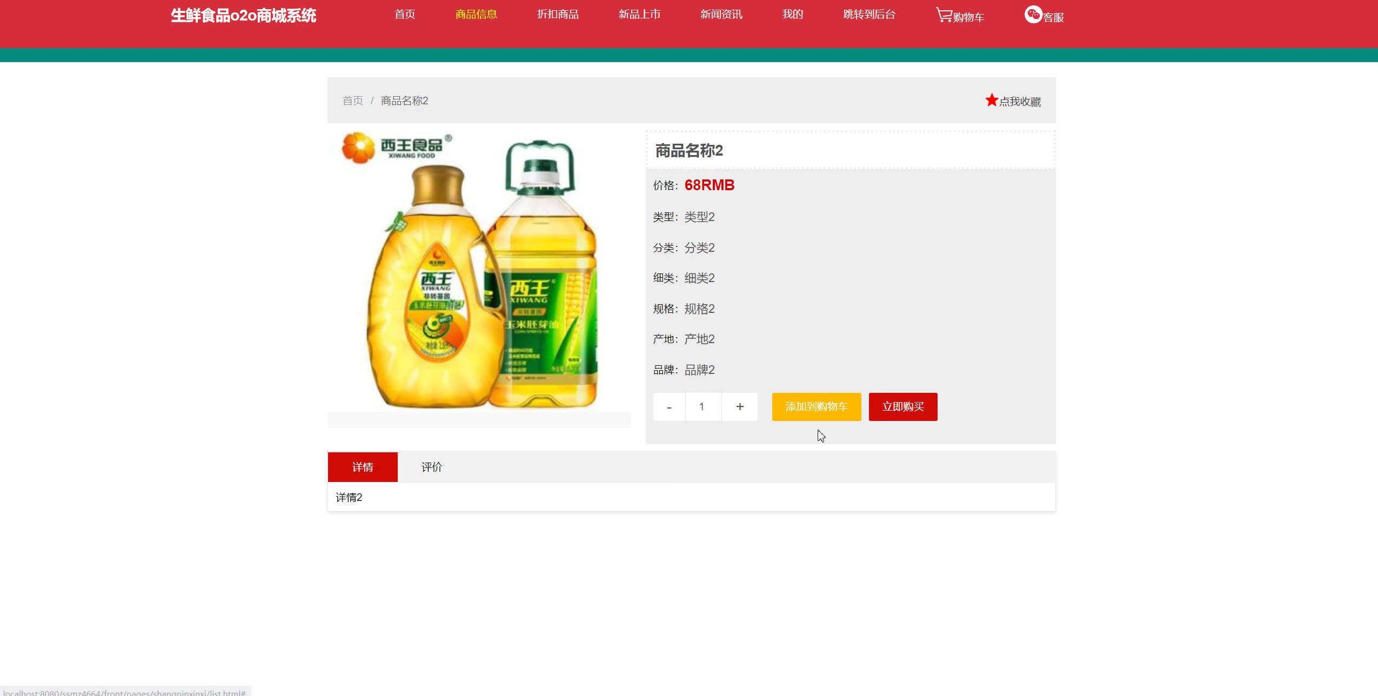The width and height of the screenshot is (1378, 696).
Task: Switch to the 详情 tab
Action: pyautogui.click(x=363, y=467)
